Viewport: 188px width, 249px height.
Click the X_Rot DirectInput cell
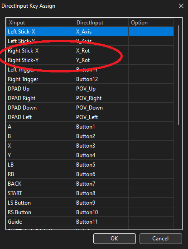[101, 51]
